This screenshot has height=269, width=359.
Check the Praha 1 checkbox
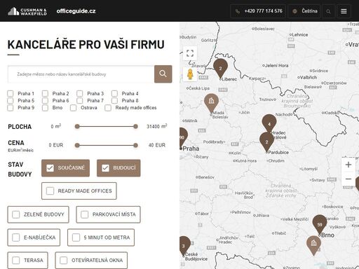[11, 94]
